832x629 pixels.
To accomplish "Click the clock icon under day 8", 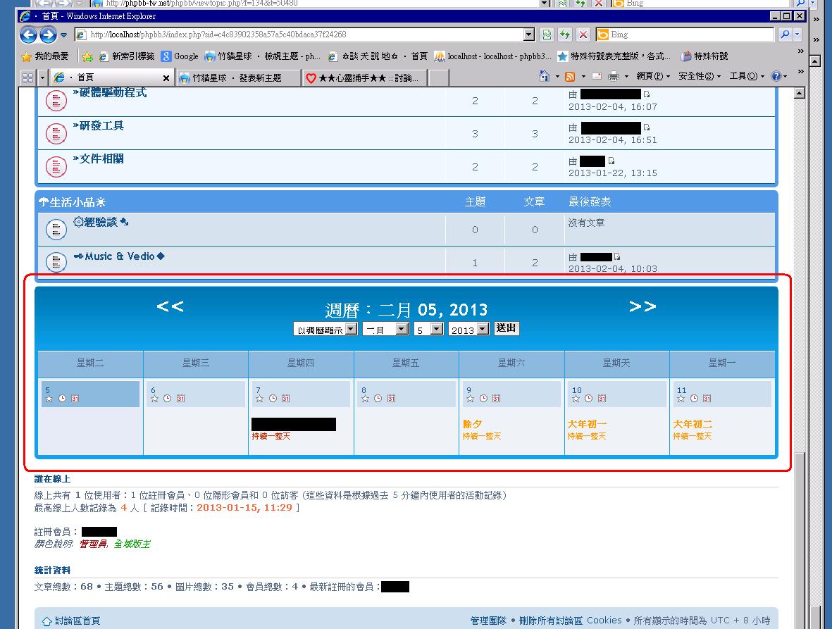I will 378,399.
